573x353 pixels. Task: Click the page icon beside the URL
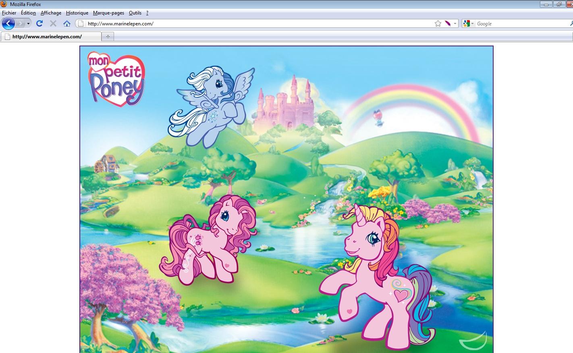[81, 23]
